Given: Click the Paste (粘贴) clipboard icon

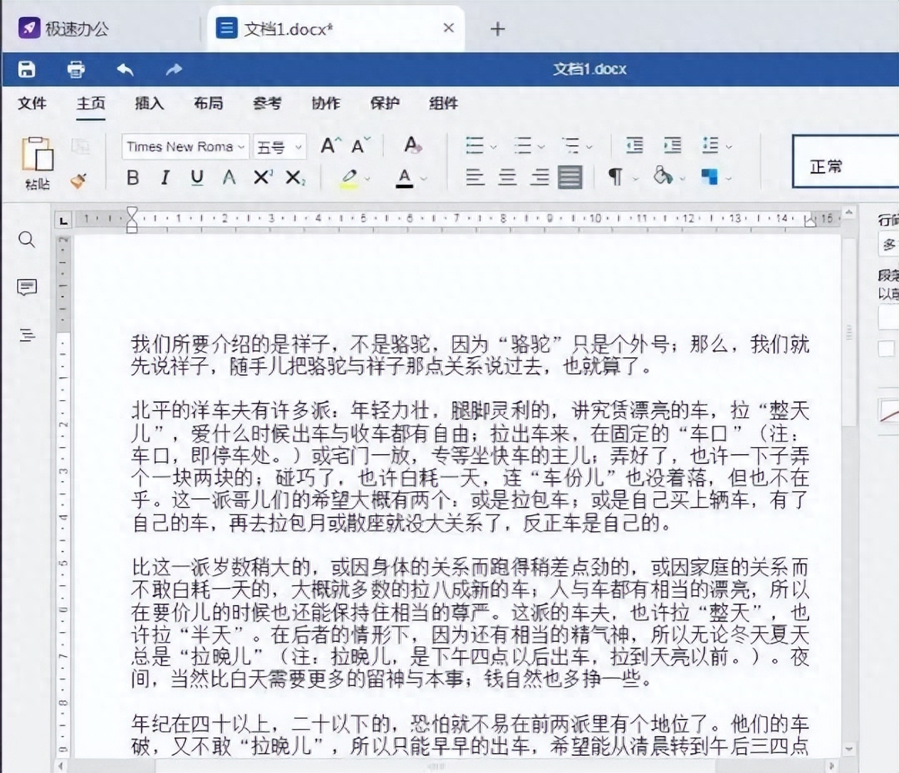Looking at the screenshot, I should coord(37,154).
